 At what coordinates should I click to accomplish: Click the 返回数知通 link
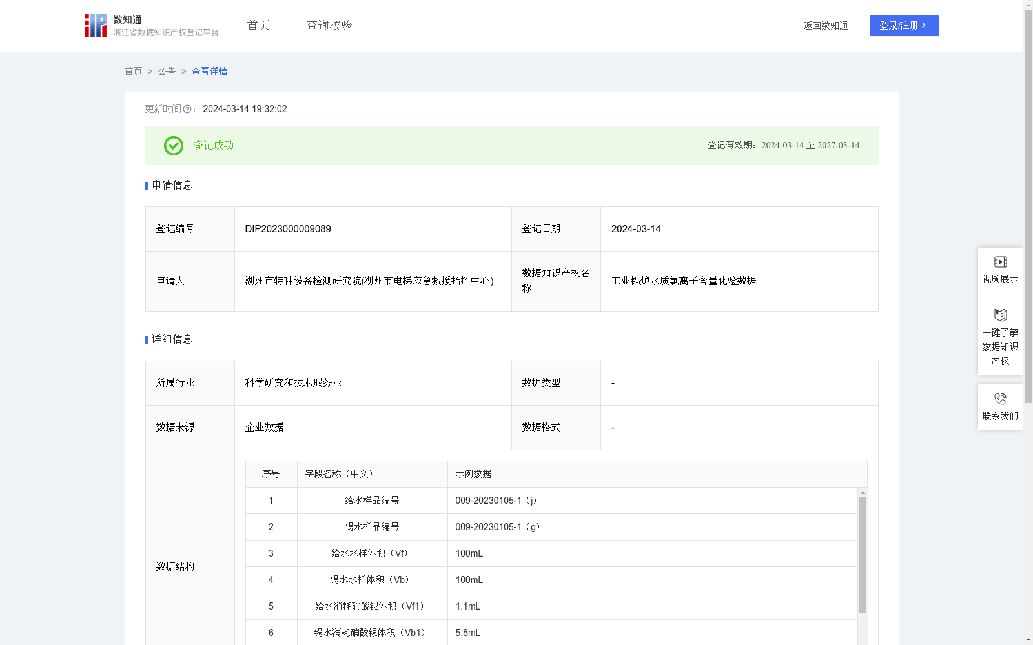[x=826, y=26]
